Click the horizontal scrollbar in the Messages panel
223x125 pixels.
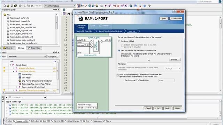(x=98, y=118)
